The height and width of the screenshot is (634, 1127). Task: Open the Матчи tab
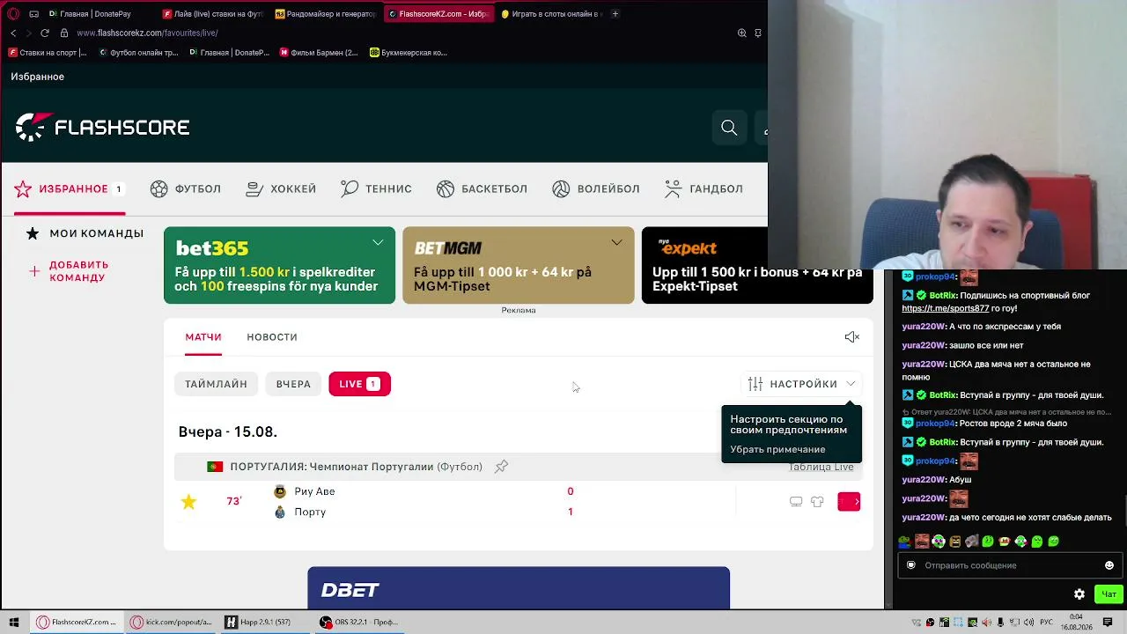click(203, 337)
